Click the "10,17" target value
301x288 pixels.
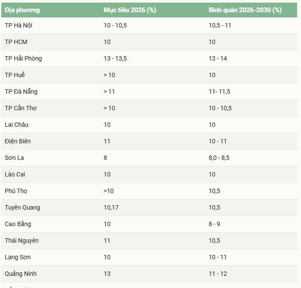coord(111,207)
